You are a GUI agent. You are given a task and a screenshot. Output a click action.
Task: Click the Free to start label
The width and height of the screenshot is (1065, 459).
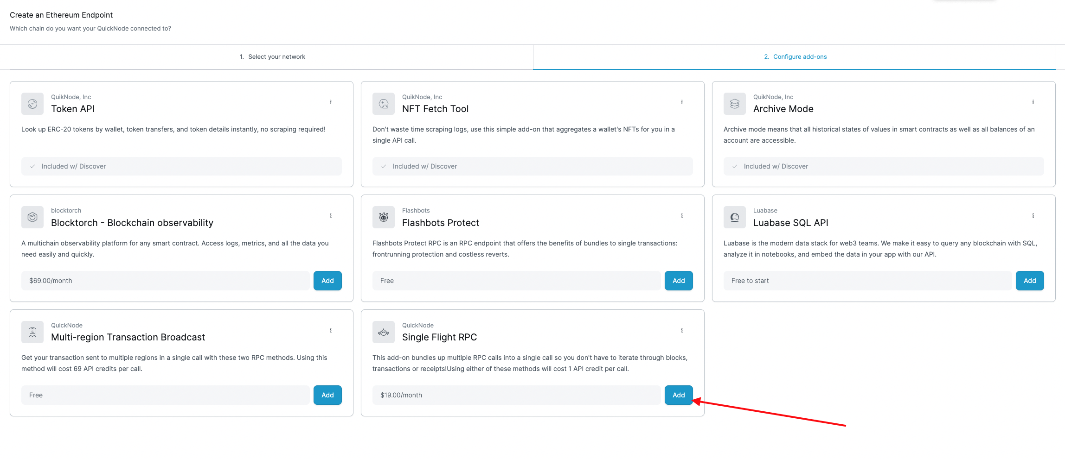click(750, 281)
